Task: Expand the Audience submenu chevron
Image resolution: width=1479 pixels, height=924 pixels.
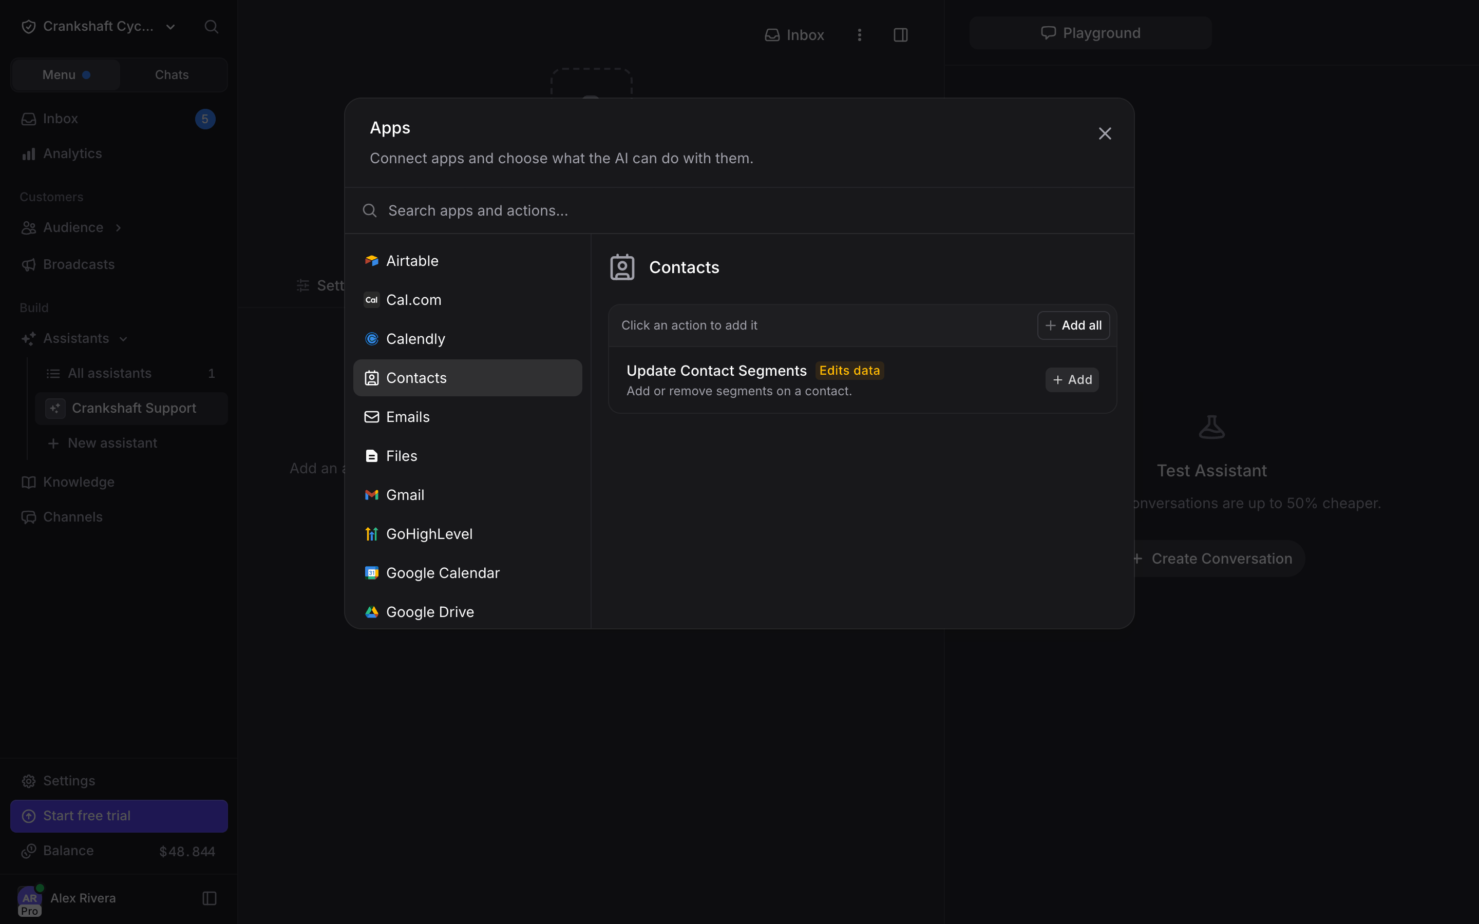Action: click(x=119, y=228)
